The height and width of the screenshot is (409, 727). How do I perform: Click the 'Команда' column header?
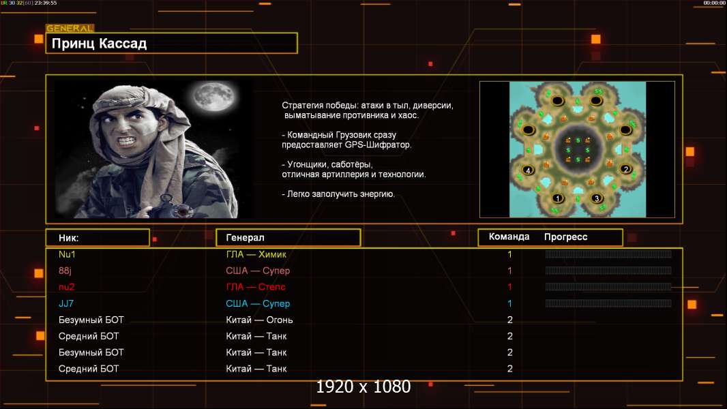(509, 237)
